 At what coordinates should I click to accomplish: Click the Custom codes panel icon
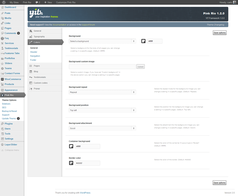tap(31, 83)
